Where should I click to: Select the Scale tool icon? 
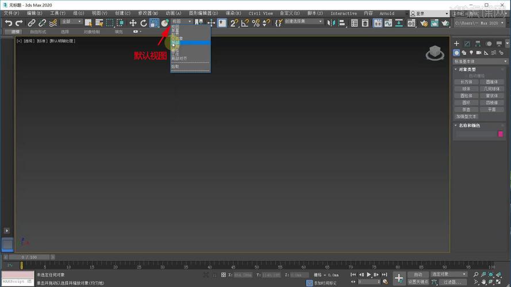click(x=154, y=23)
